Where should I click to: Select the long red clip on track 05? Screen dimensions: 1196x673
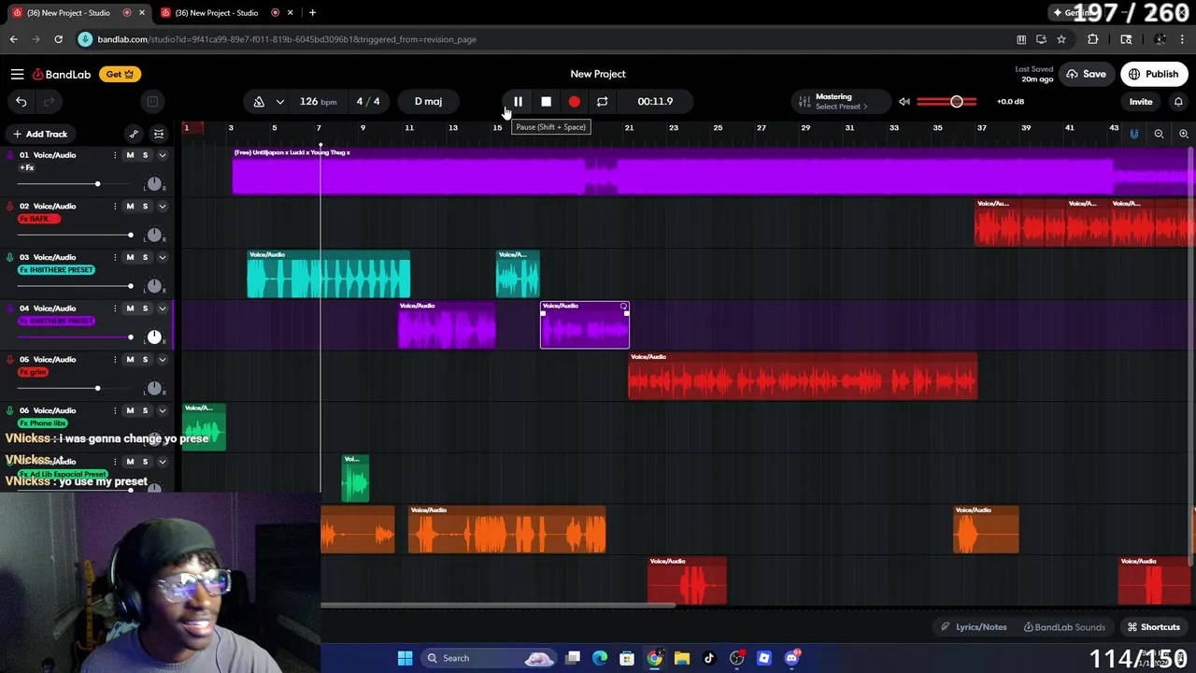tap(803, 376)
